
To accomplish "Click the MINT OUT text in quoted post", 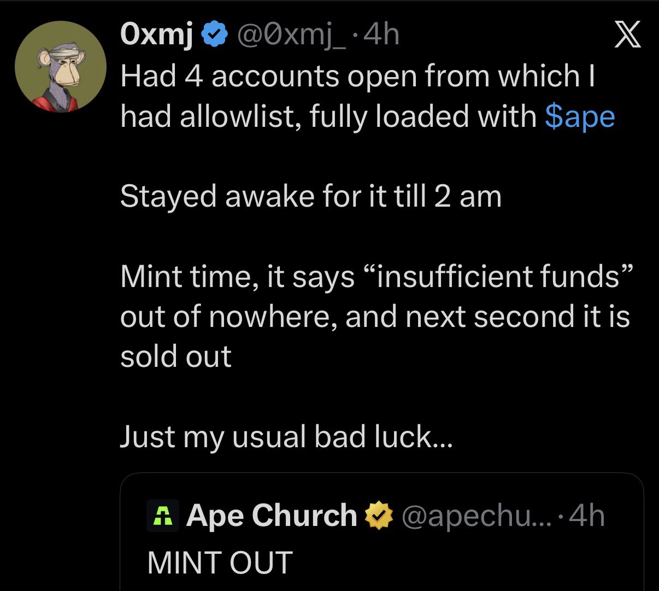I will 220,563.
